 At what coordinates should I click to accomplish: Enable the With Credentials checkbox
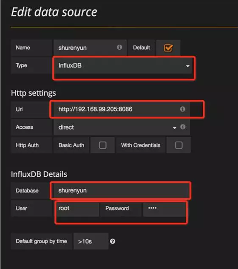click(x=179, y=145)
